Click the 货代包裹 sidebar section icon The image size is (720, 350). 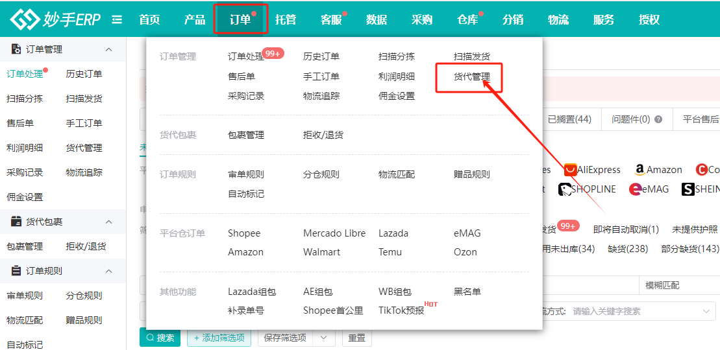[x=16, y=222]
